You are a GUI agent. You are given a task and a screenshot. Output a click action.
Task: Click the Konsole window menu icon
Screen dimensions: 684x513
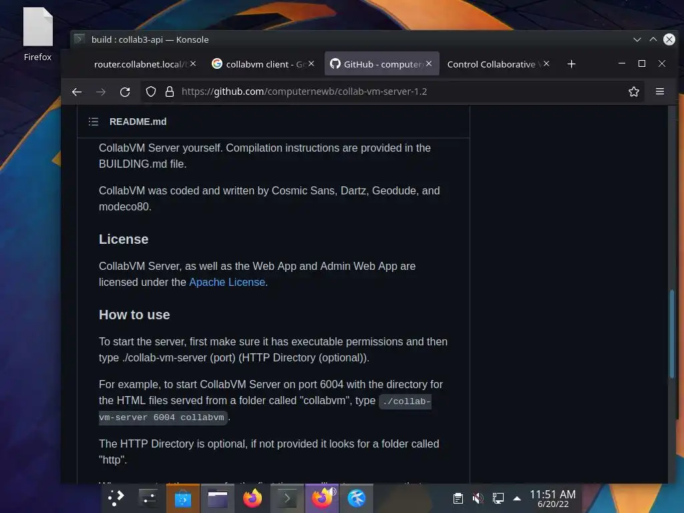[79, 39]
